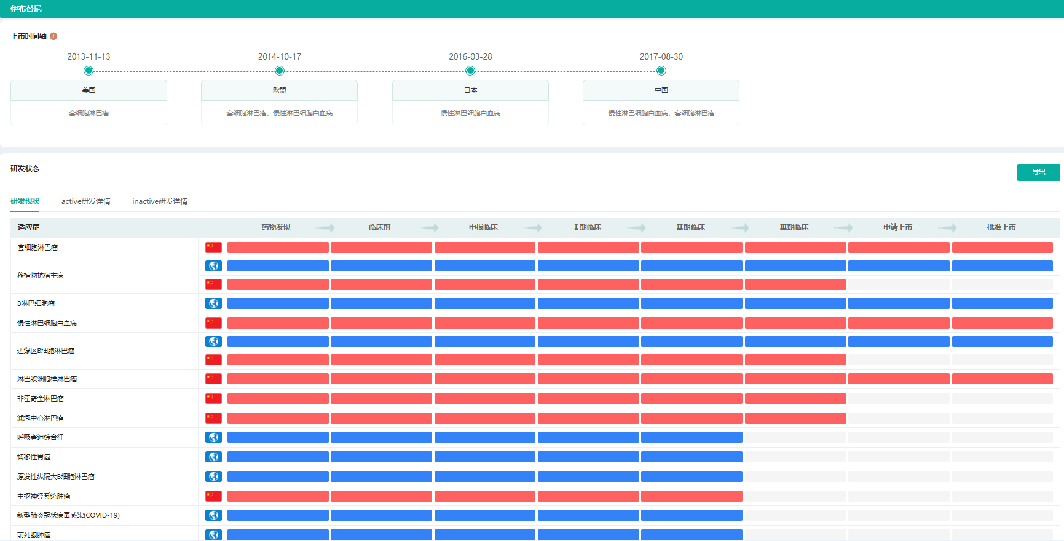
Task: Click the 2013-11-13 timeline marker dot
Action: coord(89,71)
